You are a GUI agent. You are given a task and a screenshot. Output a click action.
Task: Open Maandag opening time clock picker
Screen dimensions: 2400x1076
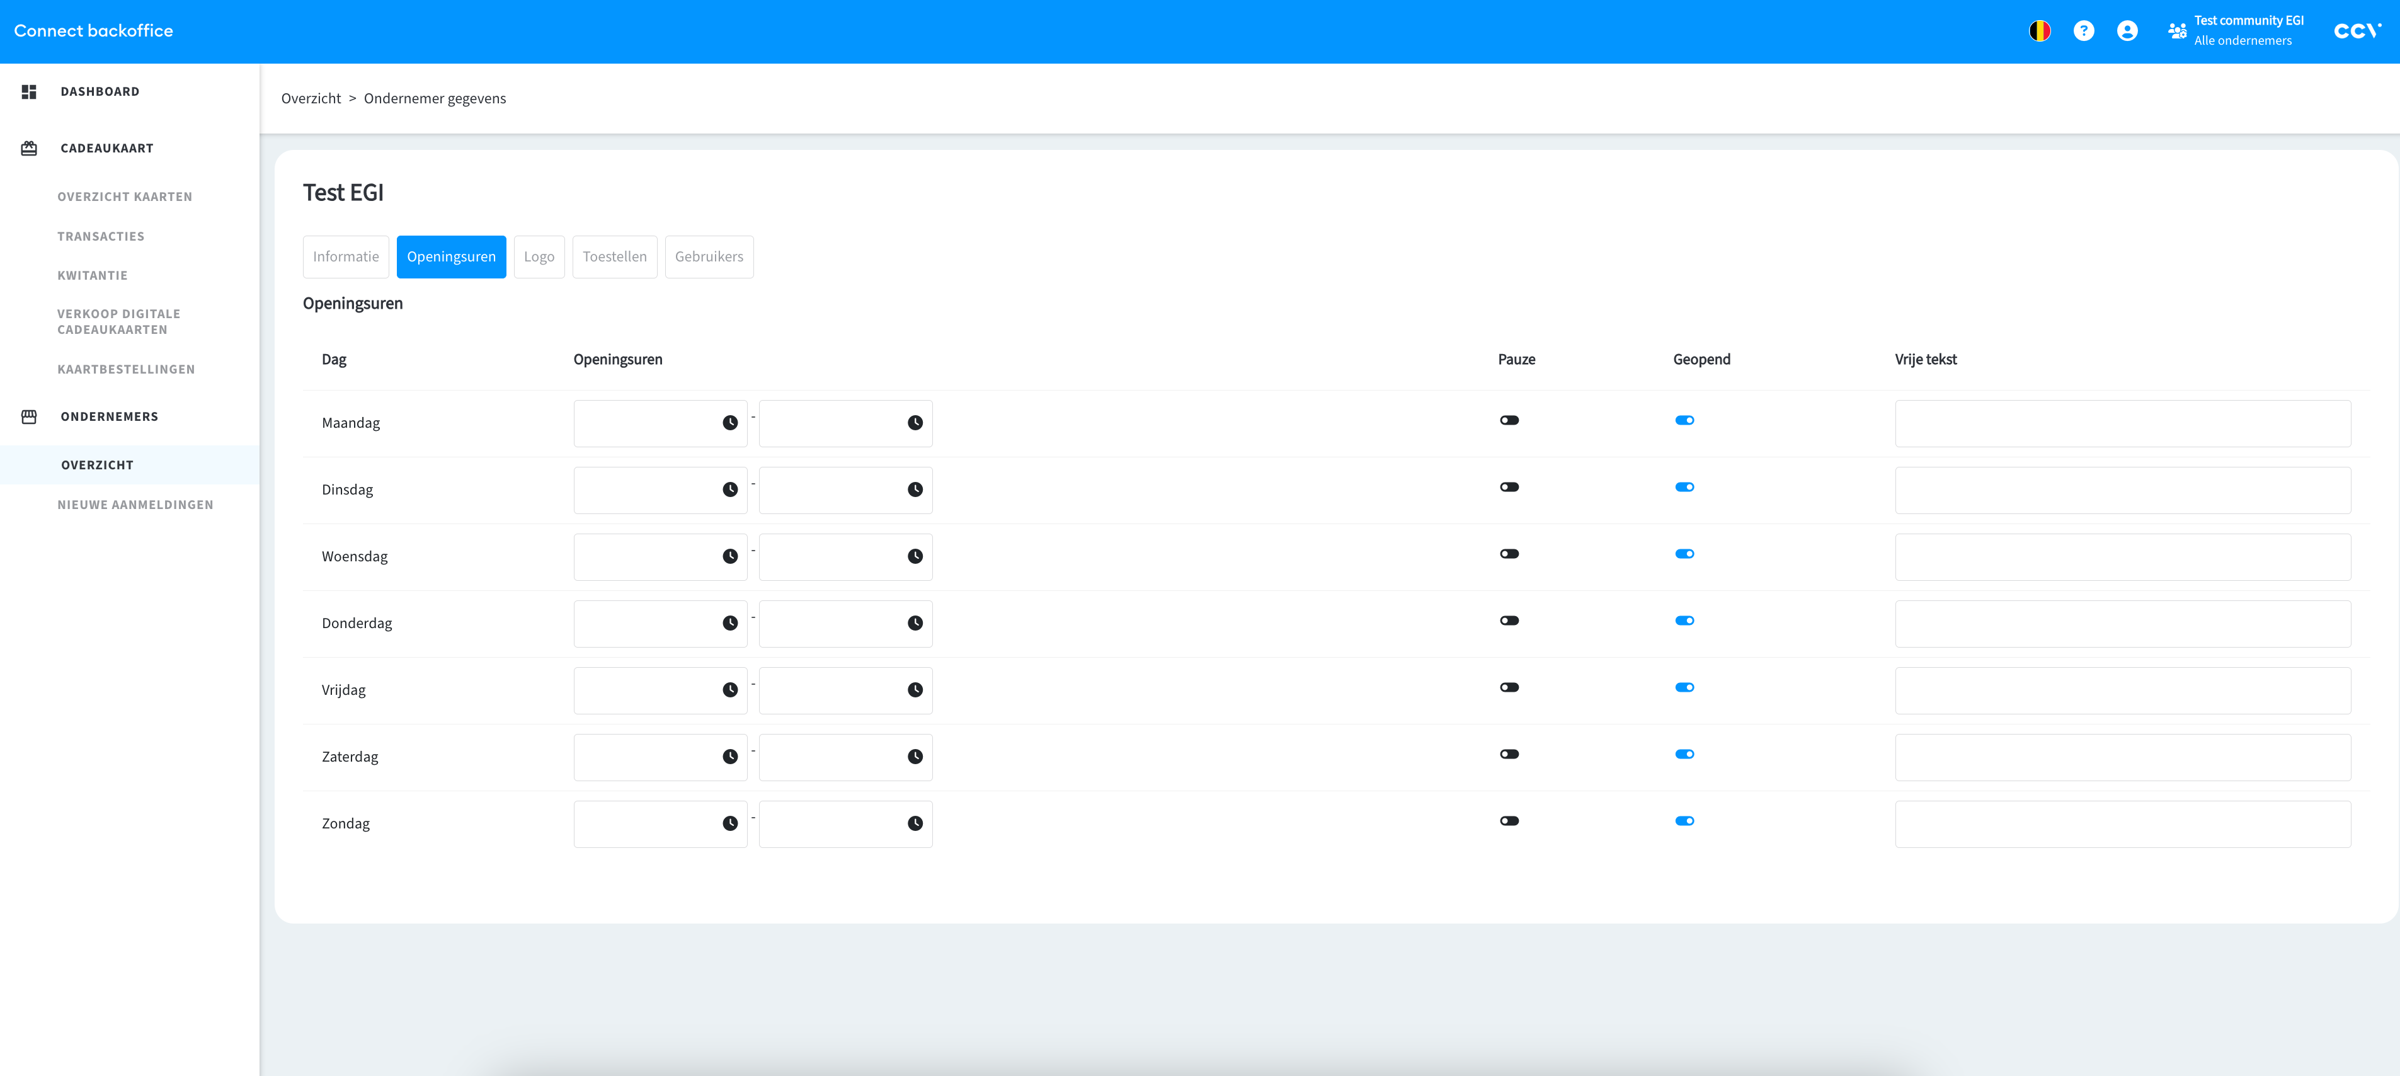click(x=729, y=423)
